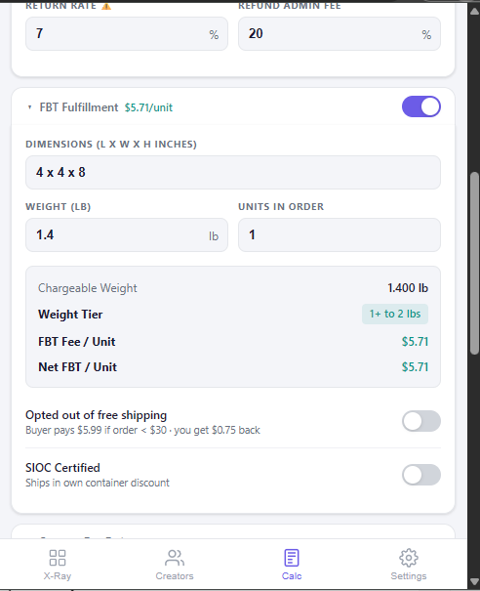This screenshot has width=480, height=591.
Task: Switch to the X-Ray tab label
Action: point(58,576)
